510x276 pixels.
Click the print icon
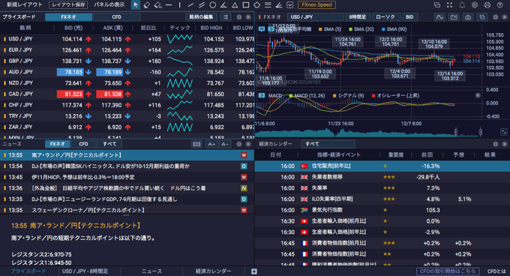(x=487, y=5)
